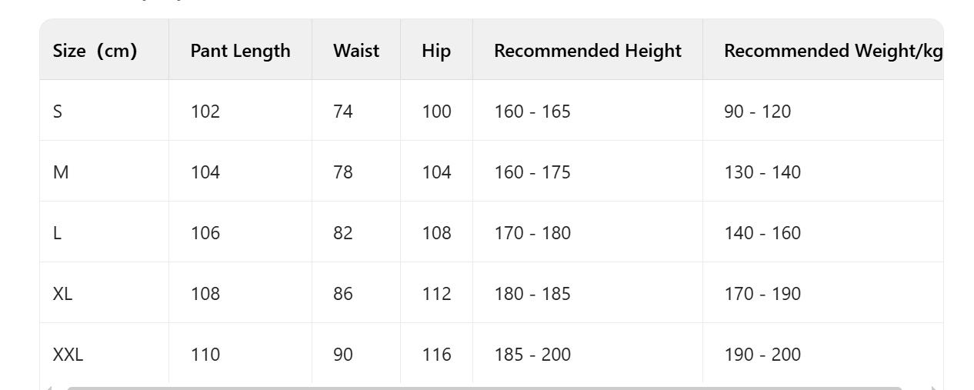Click the hip value 108
Screen dimensions: 974x390
[436, 233]
